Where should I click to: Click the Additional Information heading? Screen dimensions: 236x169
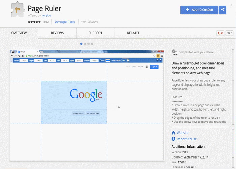188,147
